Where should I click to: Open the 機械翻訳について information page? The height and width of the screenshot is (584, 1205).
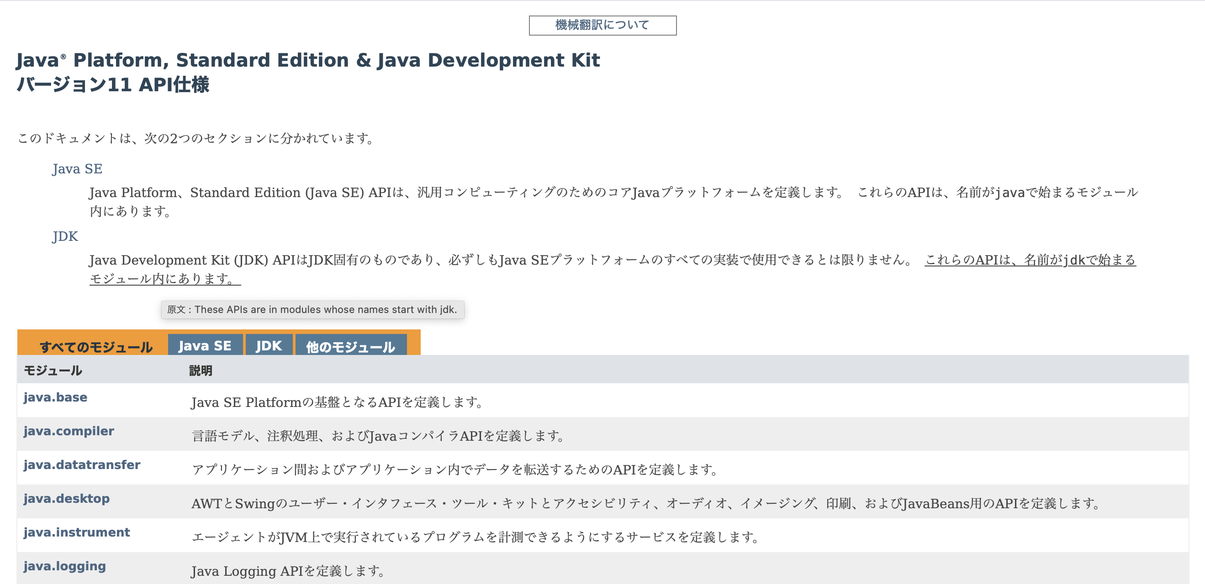tap(602, 25)
